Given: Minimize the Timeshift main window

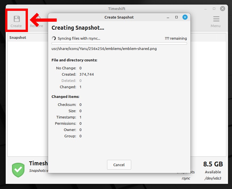Looking at the screenshot, I should pos(206,9).
